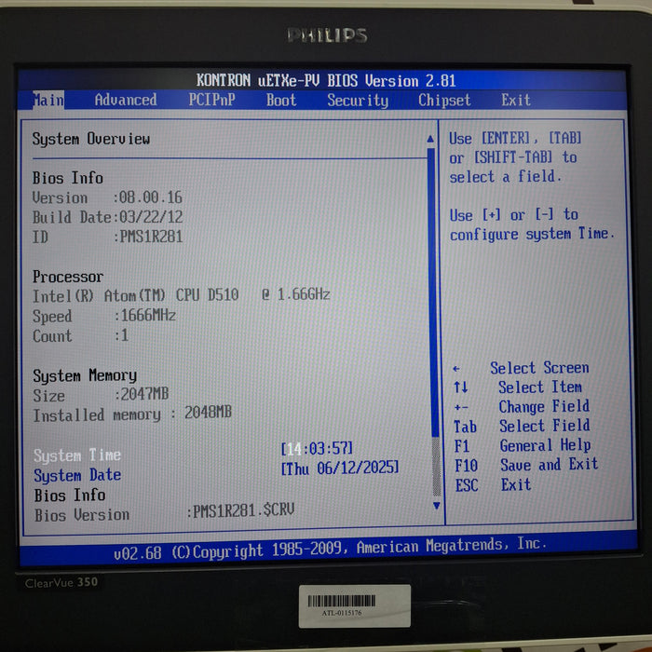The image size is (652, 652).
Task: Click the American Megatrends copyright footer
Action: 330,549
